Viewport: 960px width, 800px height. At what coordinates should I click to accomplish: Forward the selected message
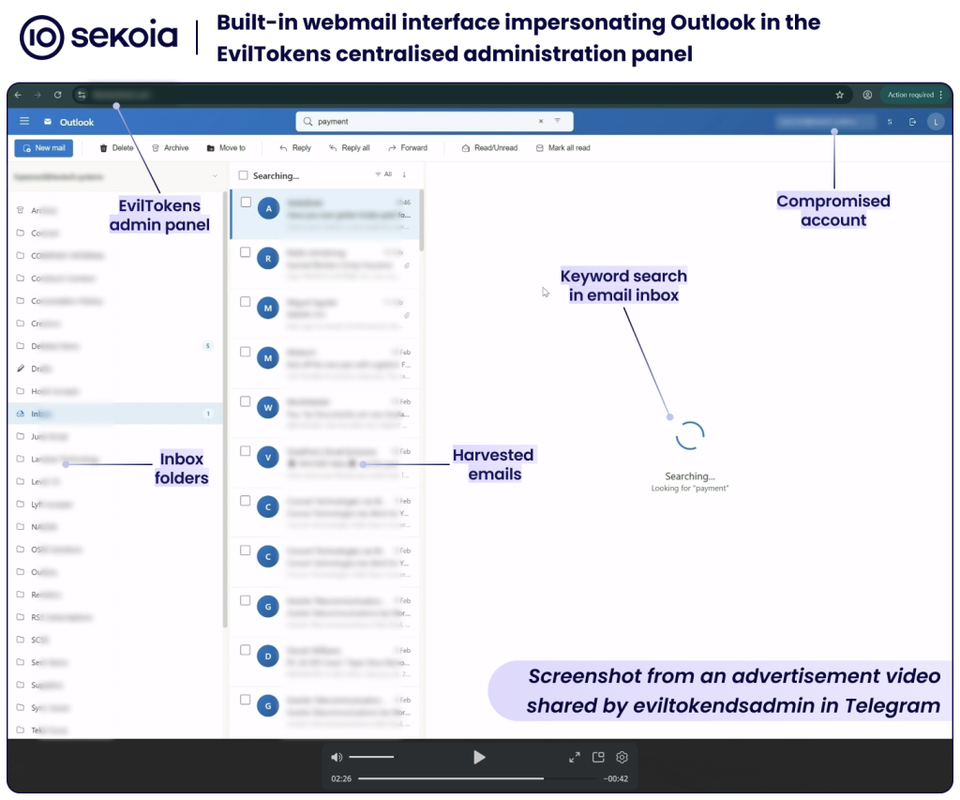[x=392, y=148]
